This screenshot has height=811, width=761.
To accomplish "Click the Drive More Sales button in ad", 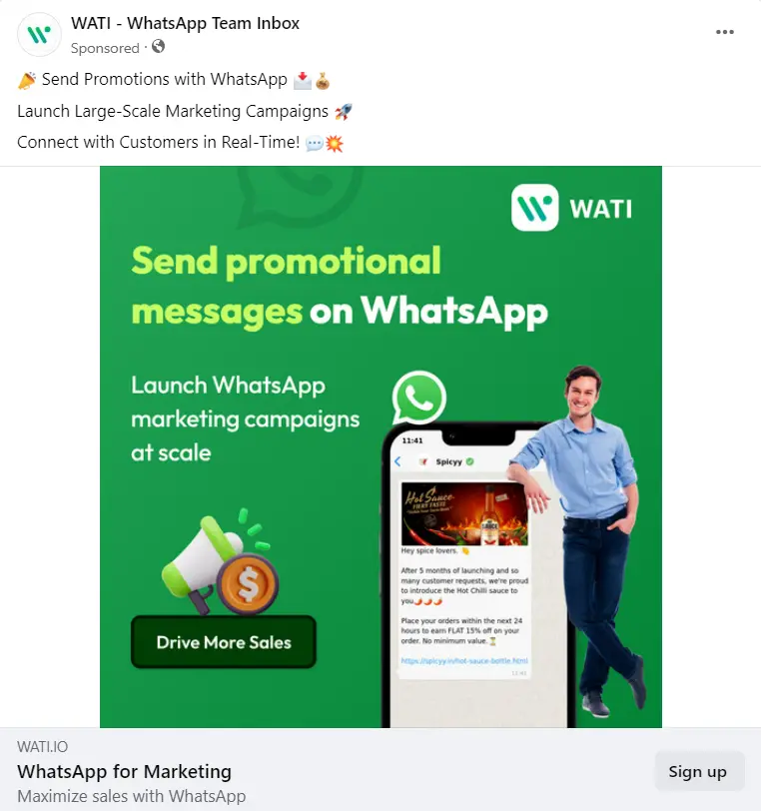I will tap(224, 642).
